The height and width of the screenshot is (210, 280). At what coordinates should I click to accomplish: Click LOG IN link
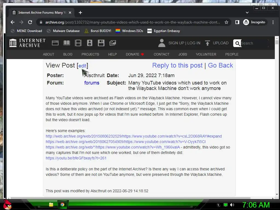point(194,43)
